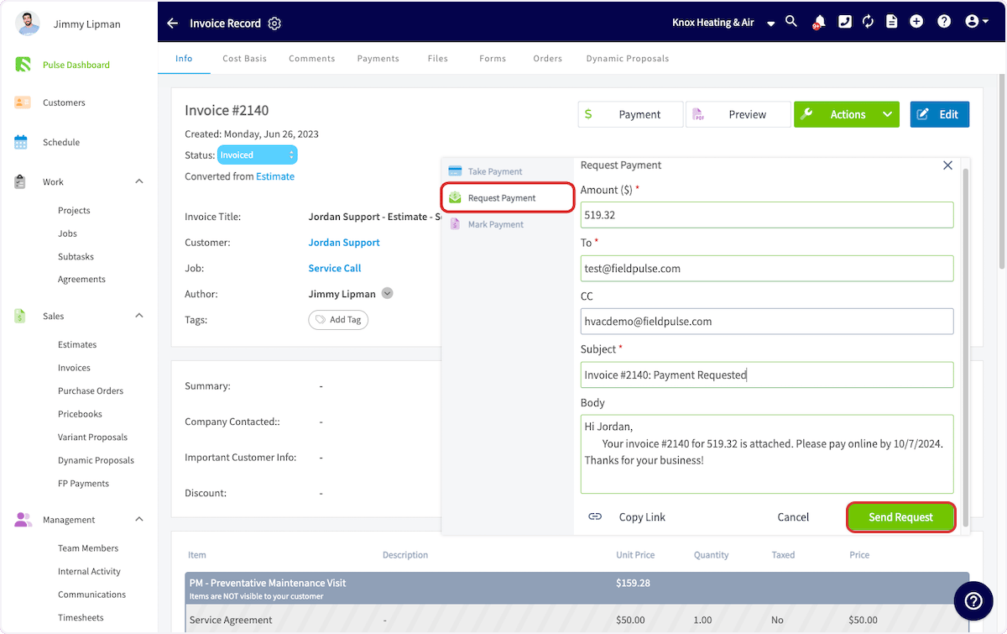Open Communications in sidebar
The image size is (1007, 634).
click(91, 595)
